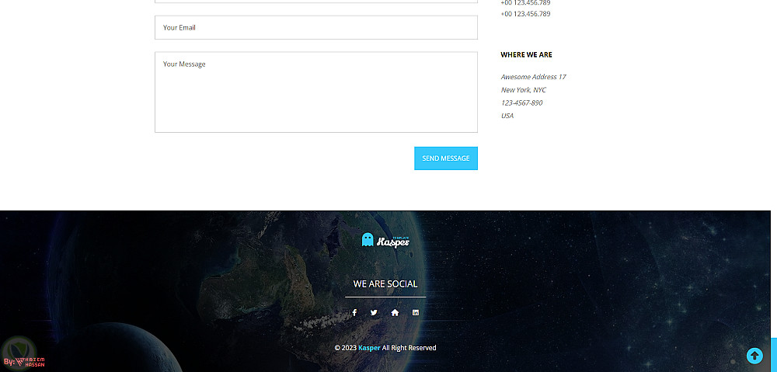Open the Twitter social icon

(x=375, y=312)
